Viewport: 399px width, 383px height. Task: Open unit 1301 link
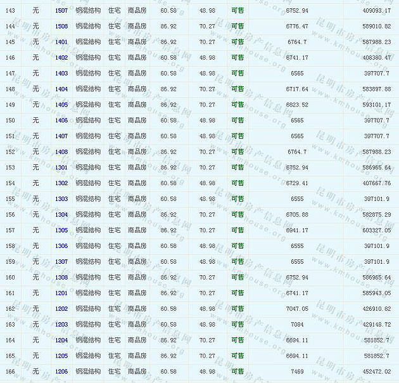tap(61, 167)
